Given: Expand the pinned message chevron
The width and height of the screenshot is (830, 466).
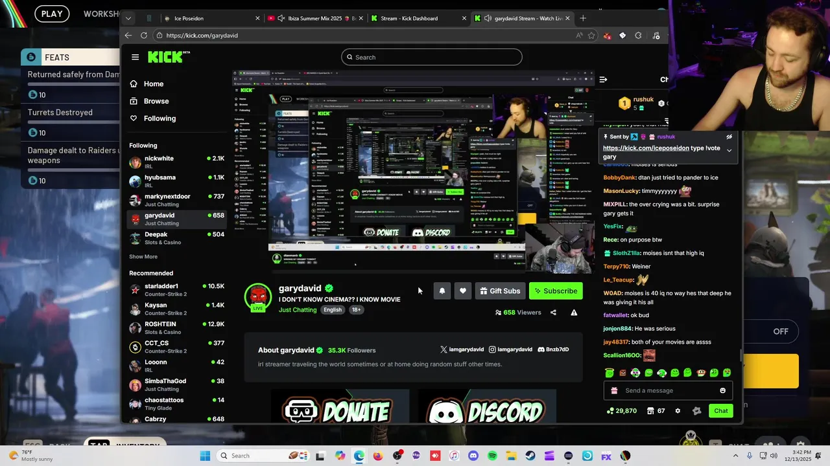Looking at the screenshot, I should tap(729, 150).
